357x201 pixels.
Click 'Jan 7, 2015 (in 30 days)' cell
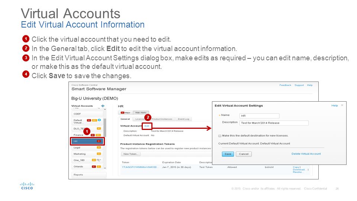(176, 167)
